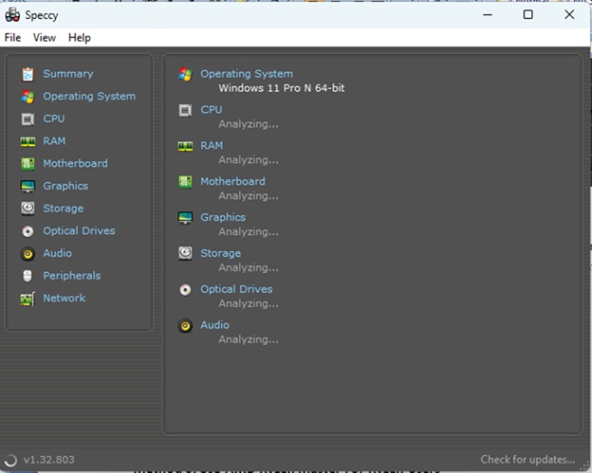
Task: Click 'Analyzing...' text under Audio
Action: pyautogui.click(x=249, y=339)
